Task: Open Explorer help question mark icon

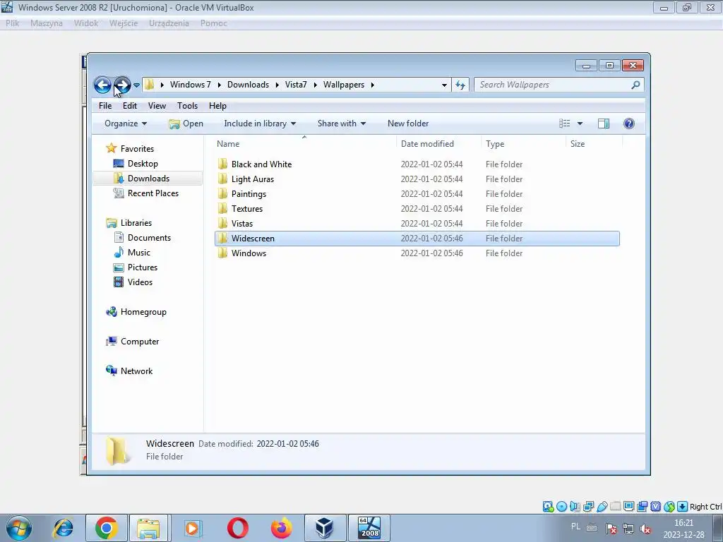Action: point(629,124)
